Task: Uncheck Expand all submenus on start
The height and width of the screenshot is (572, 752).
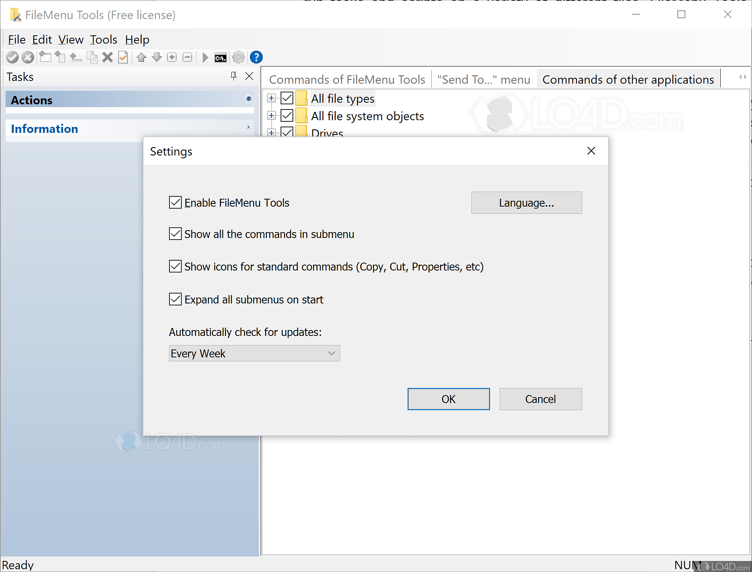Action: (175, 299)
